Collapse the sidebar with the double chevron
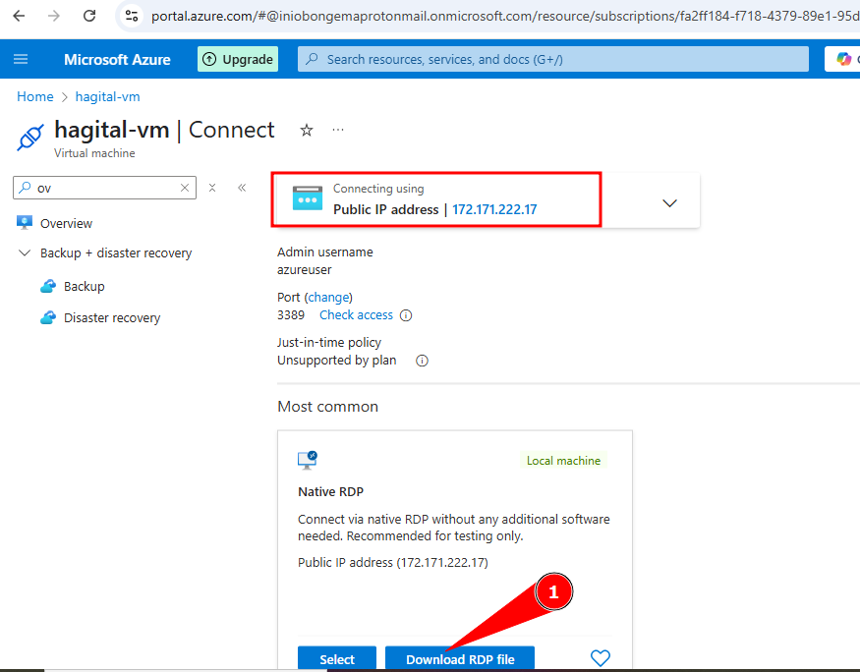Viewport: 860px width, 672px height. point(242,188)
